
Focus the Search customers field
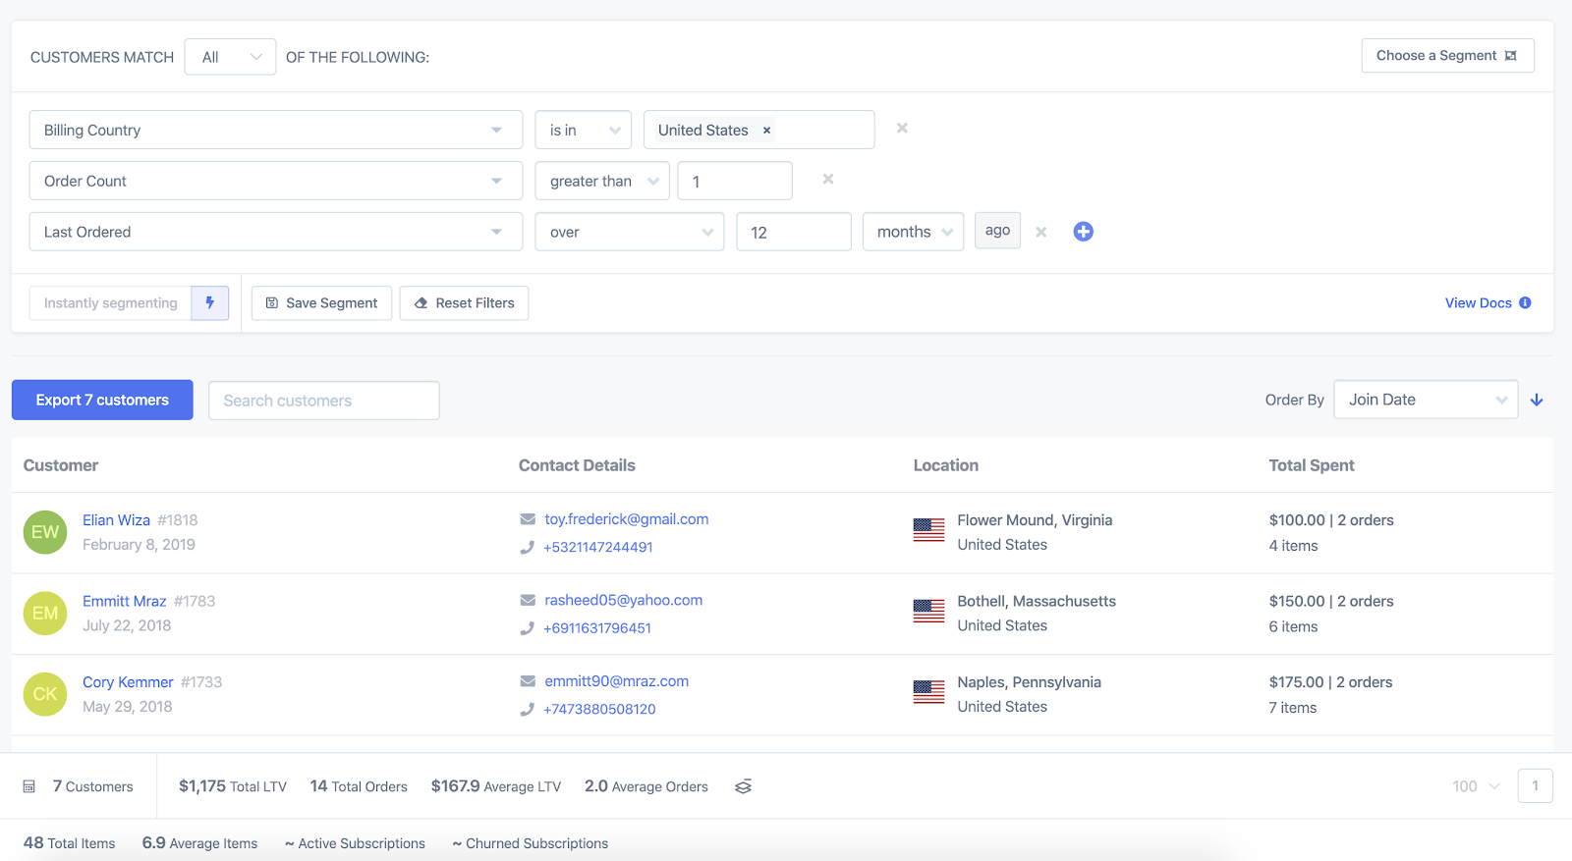coord(323,401)
